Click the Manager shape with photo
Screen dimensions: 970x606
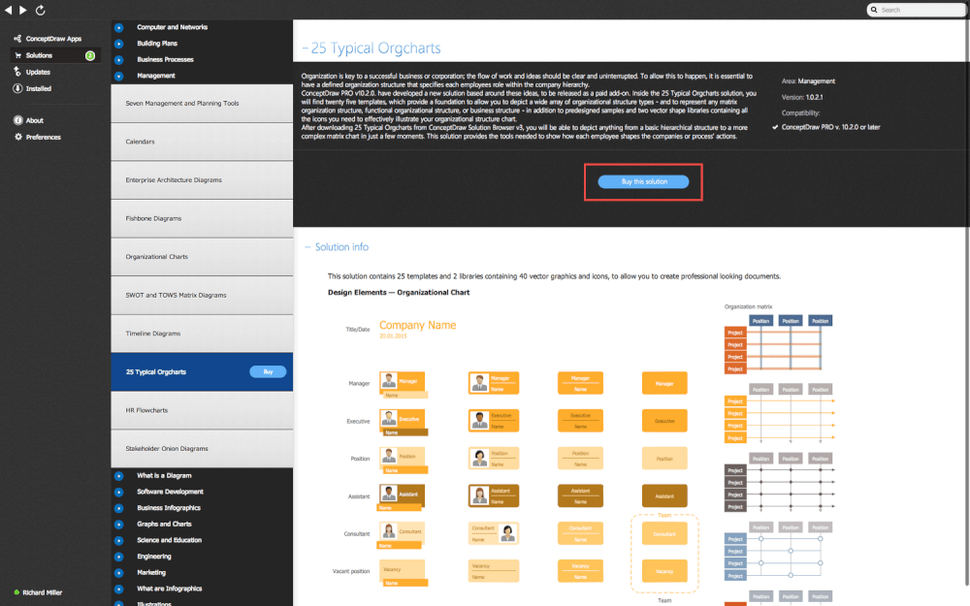[x=403, y=384]
